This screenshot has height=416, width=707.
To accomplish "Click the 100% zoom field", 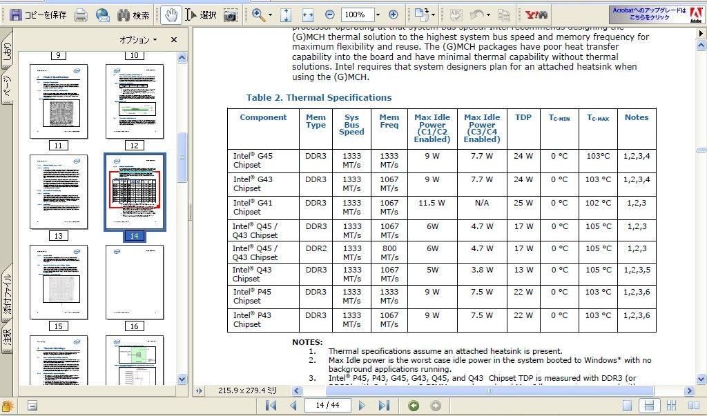I will (x=357, y=15).
